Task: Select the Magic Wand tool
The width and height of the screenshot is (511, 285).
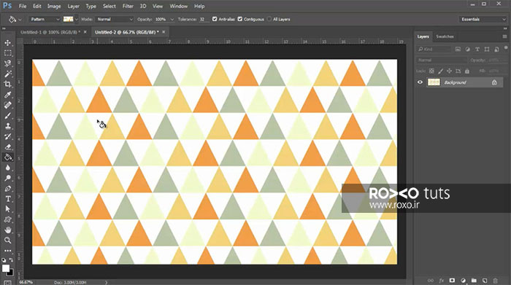Action: coord(7,74)
